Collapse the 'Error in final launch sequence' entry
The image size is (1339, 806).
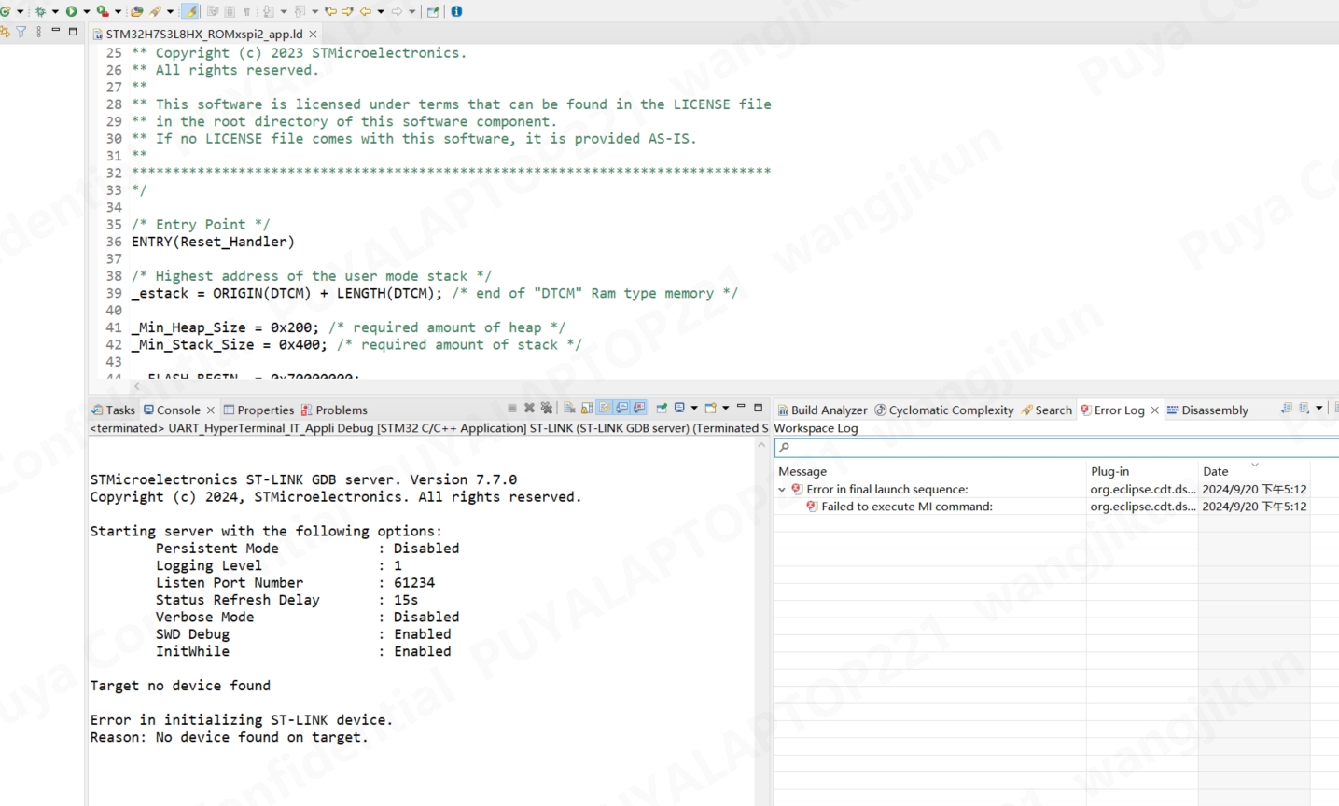coord(782,490)
